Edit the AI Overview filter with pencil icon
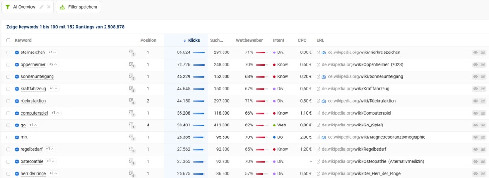 42,7
